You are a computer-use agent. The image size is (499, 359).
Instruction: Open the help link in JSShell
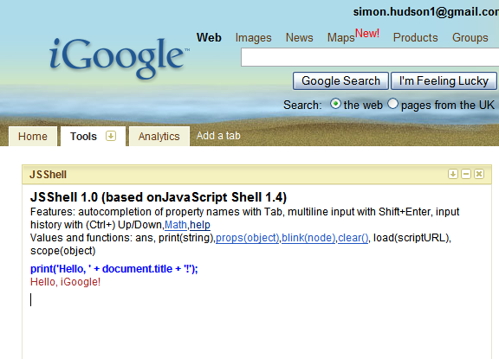pyautogui.click(x=200, y=225)
